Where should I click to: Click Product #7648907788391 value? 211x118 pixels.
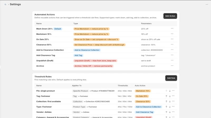tap(103, 91)
